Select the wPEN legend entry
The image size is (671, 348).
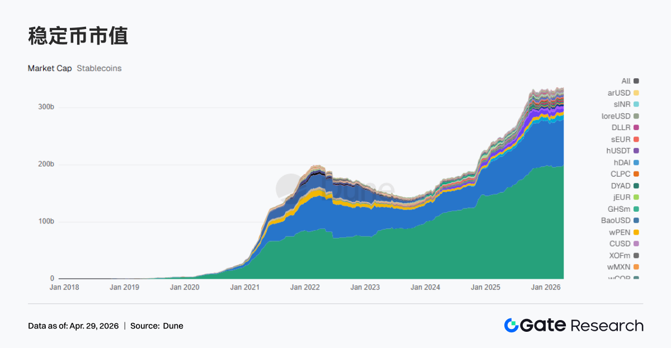(620, 232)
